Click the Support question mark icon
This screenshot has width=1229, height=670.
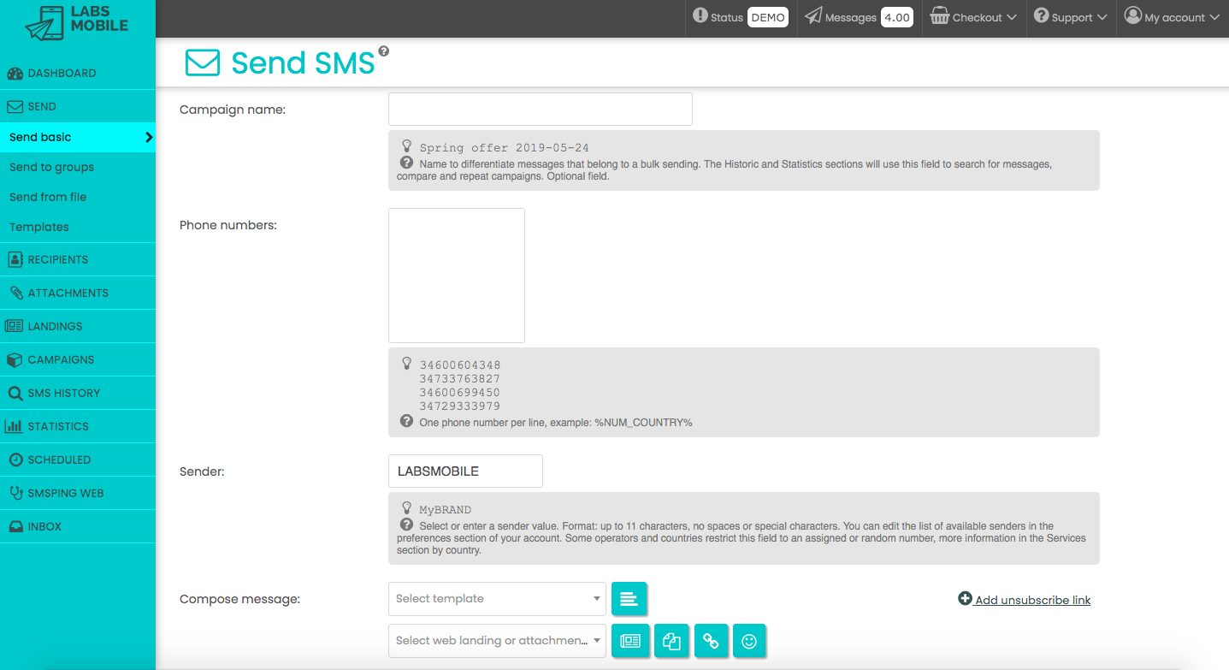coord(1041,15)
